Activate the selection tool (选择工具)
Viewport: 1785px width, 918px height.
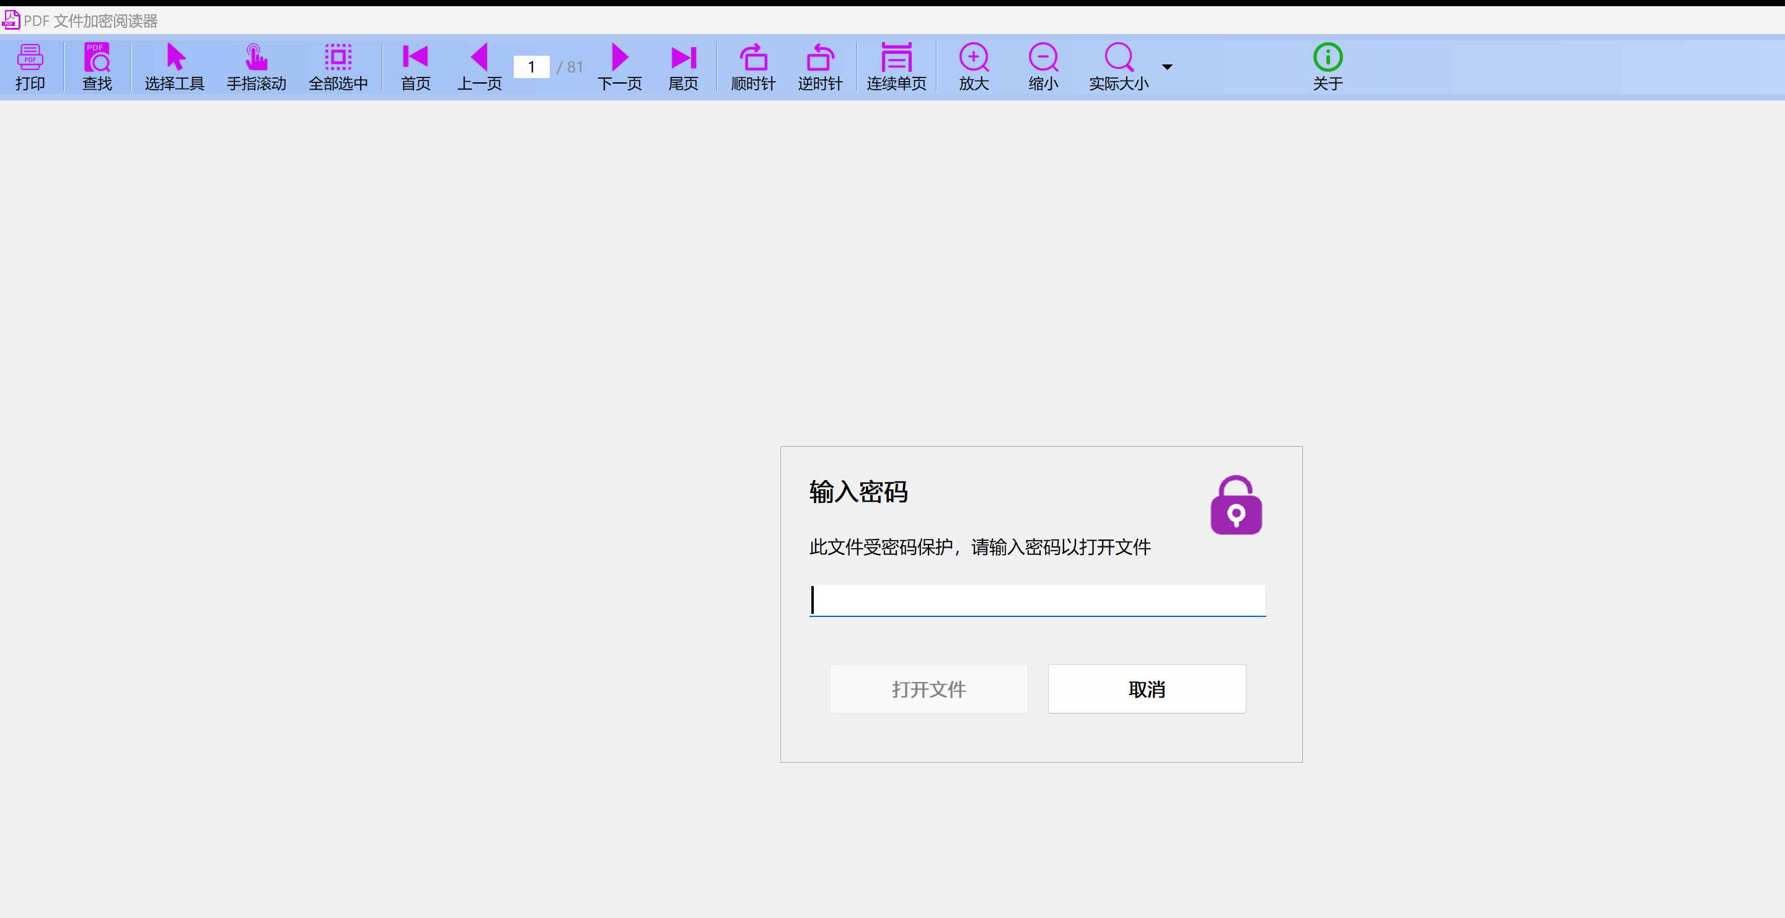(x=175, y=66)
